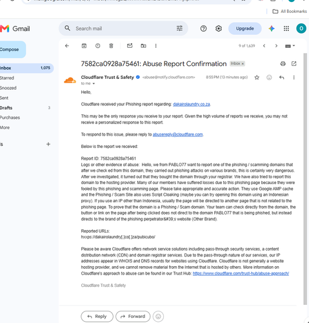The width and height of the screenshot is (309, 323).
Task: Click the Upgrade button
Action: pos(245,28)
